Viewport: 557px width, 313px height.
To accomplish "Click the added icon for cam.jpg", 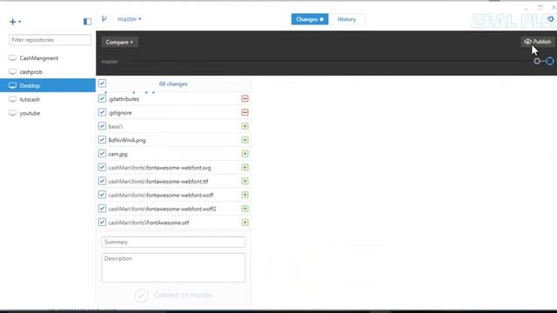I will point(245,154).
